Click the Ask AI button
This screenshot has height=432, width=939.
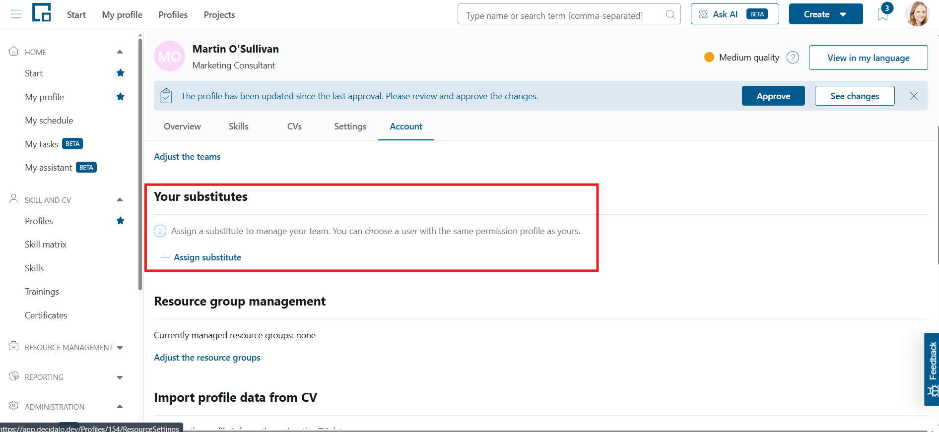click(x=735, y=14)
